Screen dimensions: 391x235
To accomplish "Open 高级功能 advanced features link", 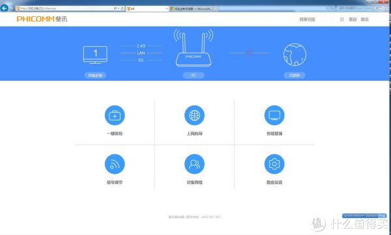I will 307,20.
